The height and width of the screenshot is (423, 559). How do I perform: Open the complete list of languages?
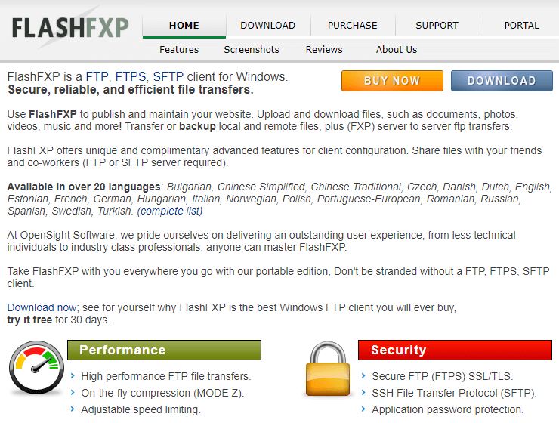coord(170,211)
